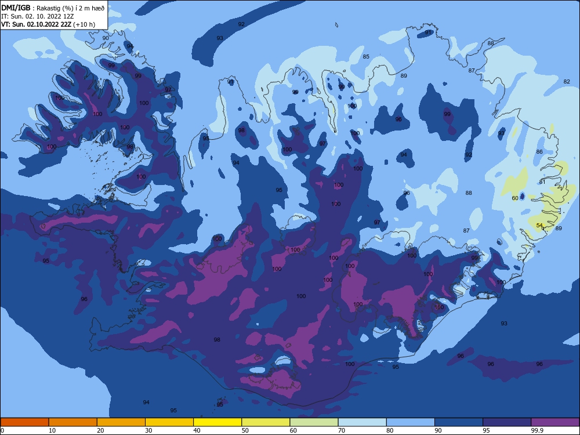
Task: Click the legend tick label '60'
Action: point(293,430)
